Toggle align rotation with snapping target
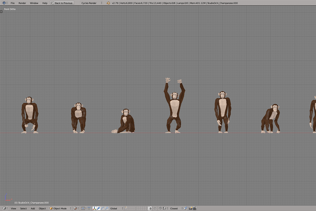 click(185, 208)
